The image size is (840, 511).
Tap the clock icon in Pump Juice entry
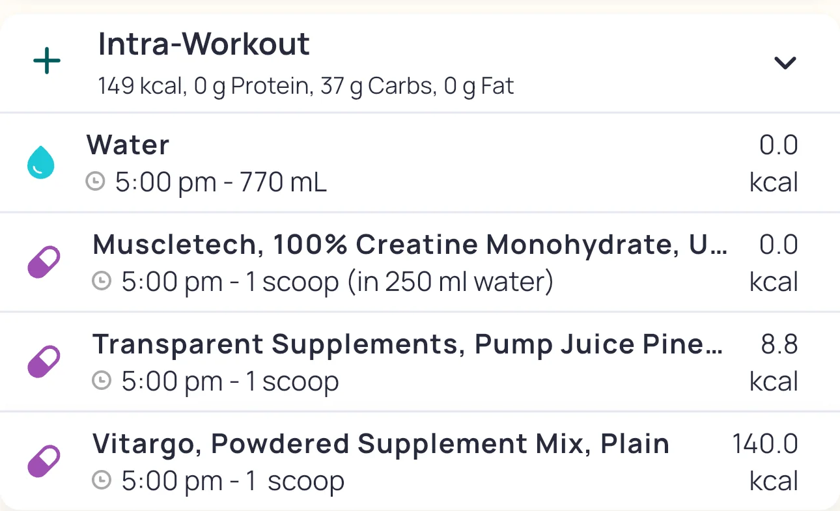pyautogui.click(x=102, y=382)
